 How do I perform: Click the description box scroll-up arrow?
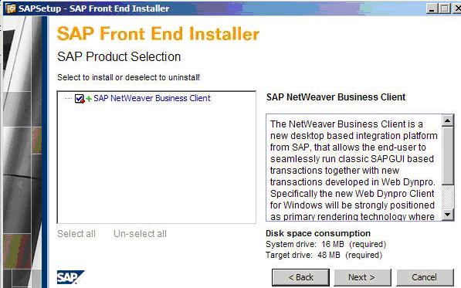point(448,120)
